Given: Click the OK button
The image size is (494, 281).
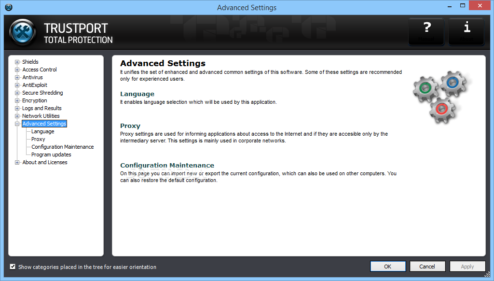Looking at the screenshot, I should [x=388, y=267].
